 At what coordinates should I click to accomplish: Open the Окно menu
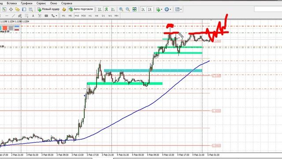tap(54, 3)
